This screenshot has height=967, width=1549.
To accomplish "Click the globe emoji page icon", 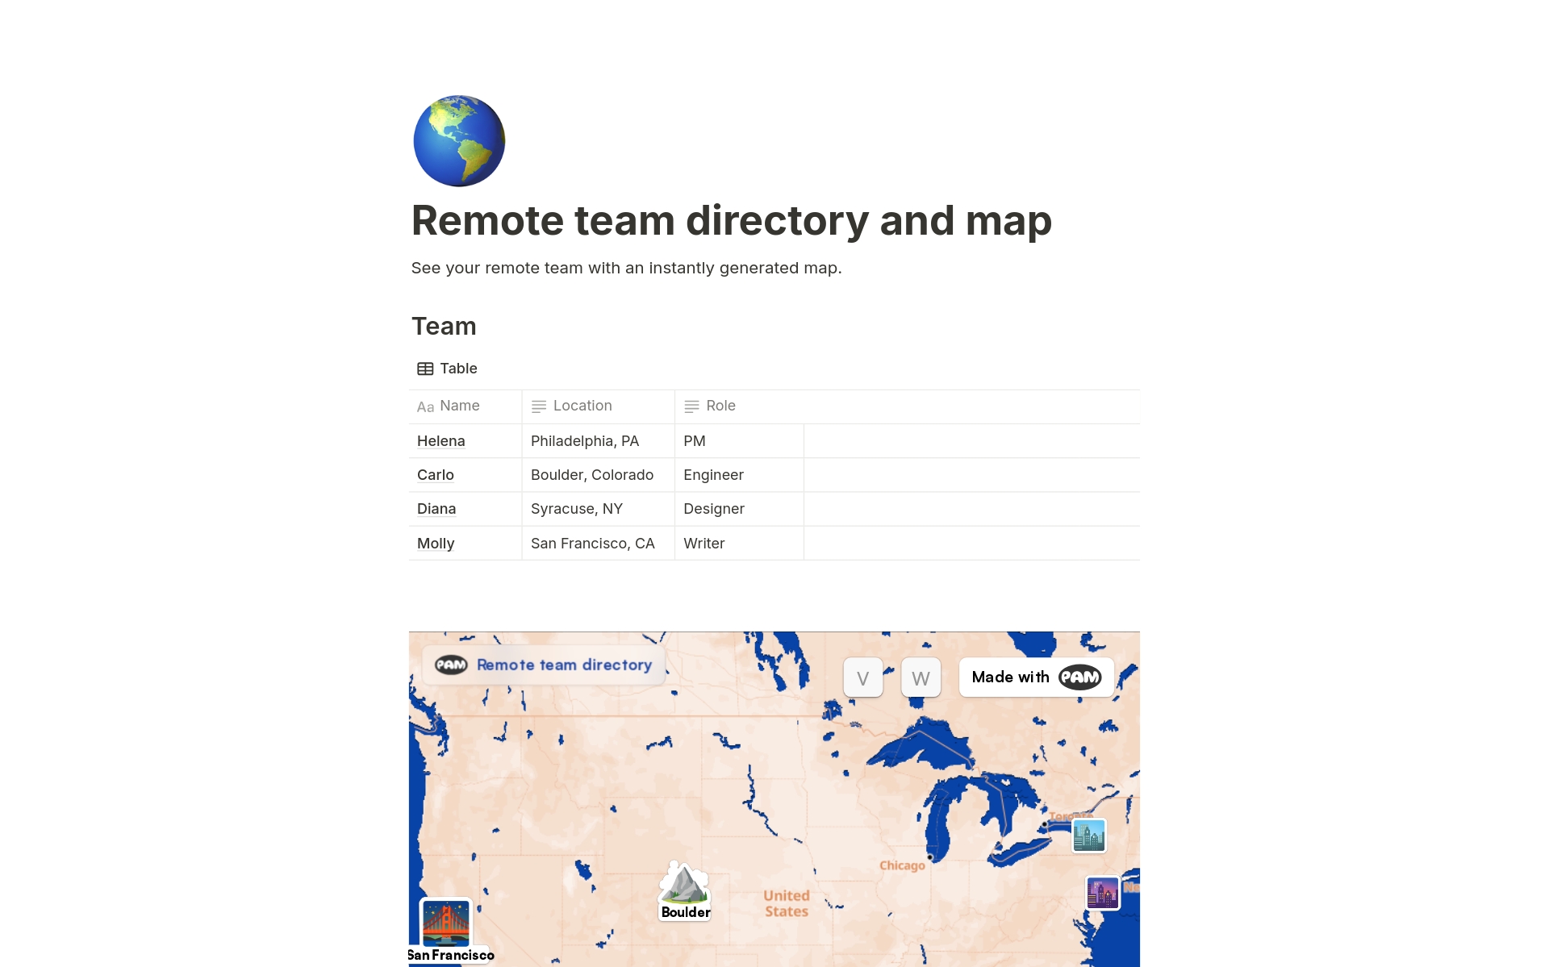I will 458,140.
